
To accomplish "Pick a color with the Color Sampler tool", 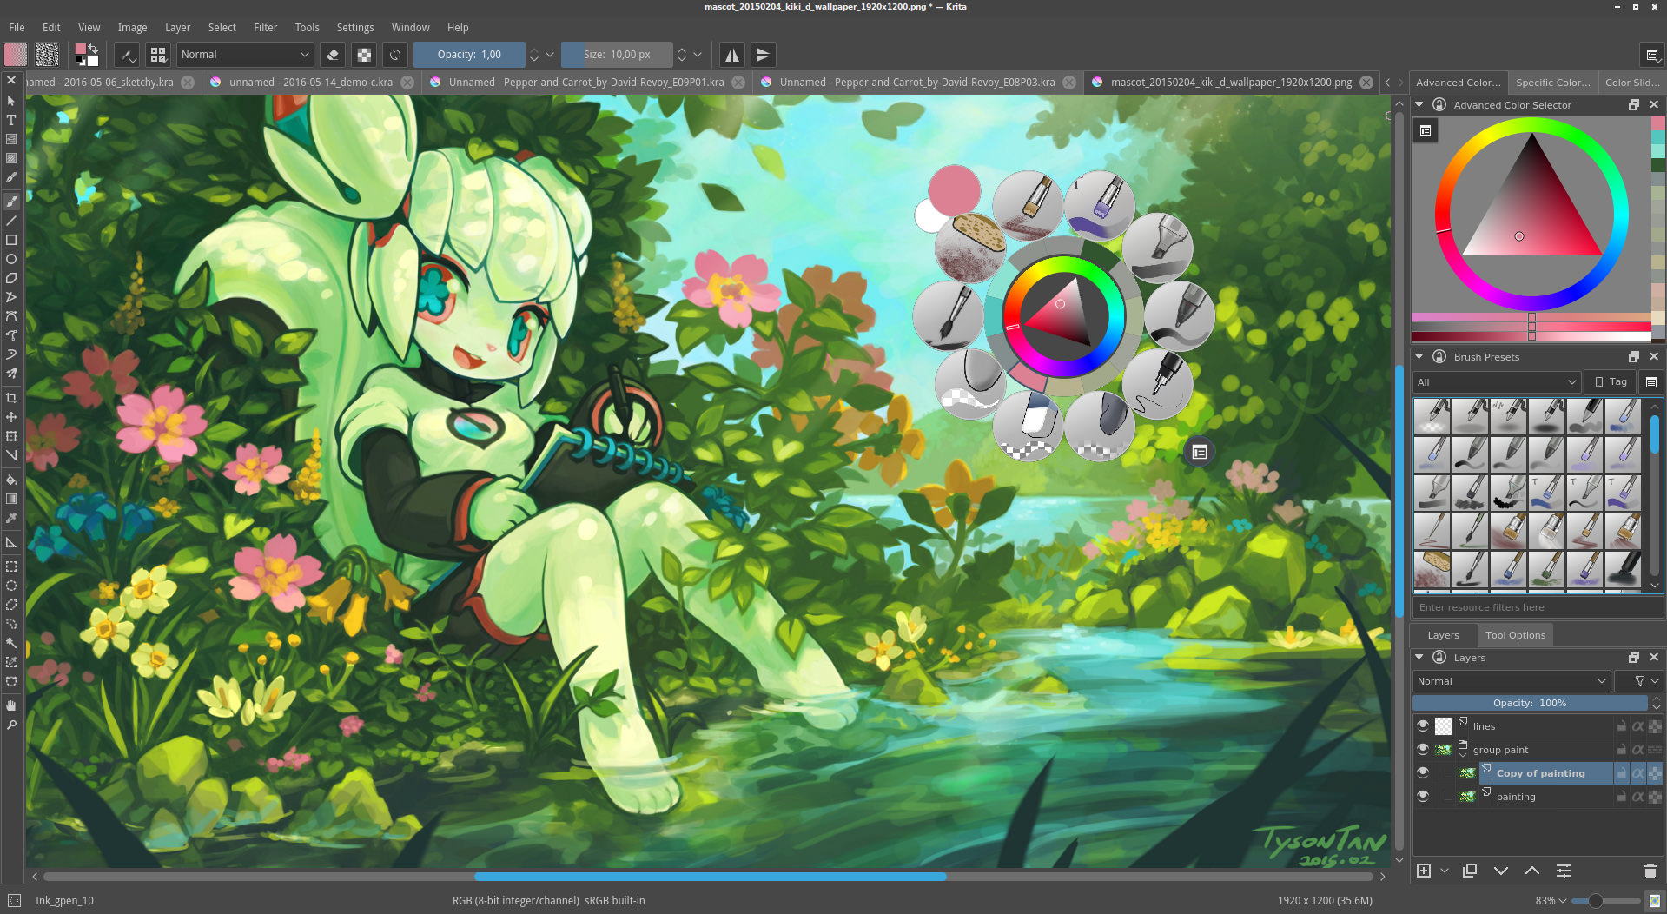I will pyautogui.click(x=11, y=518).
